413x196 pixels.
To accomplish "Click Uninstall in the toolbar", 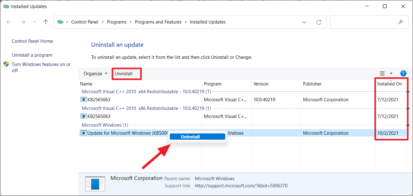I will click(124, 74).
